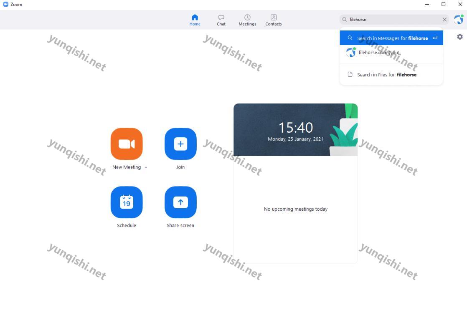
Task: Click the Share screen arrow icon
Action: click(180, 202)
